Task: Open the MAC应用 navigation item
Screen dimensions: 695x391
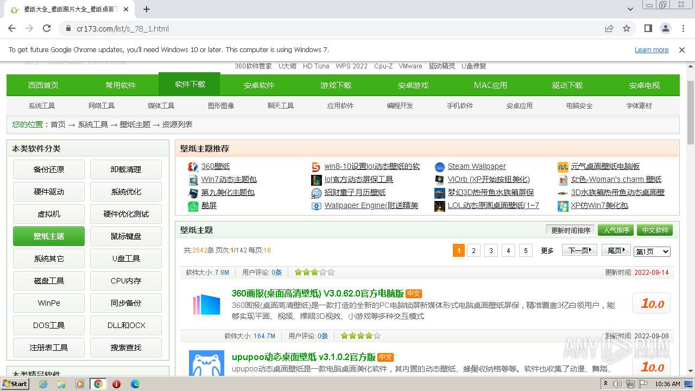Action: [490, 85]
